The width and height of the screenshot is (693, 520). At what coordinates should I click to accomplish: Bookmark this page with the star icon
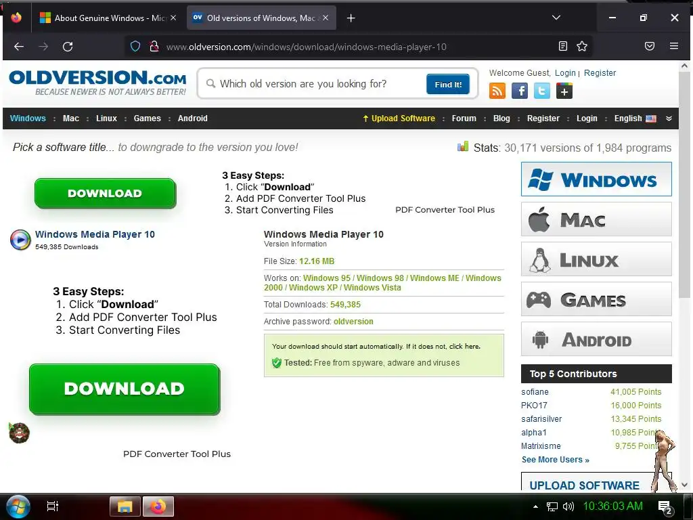pyautogui.click(x=582, y=46)
